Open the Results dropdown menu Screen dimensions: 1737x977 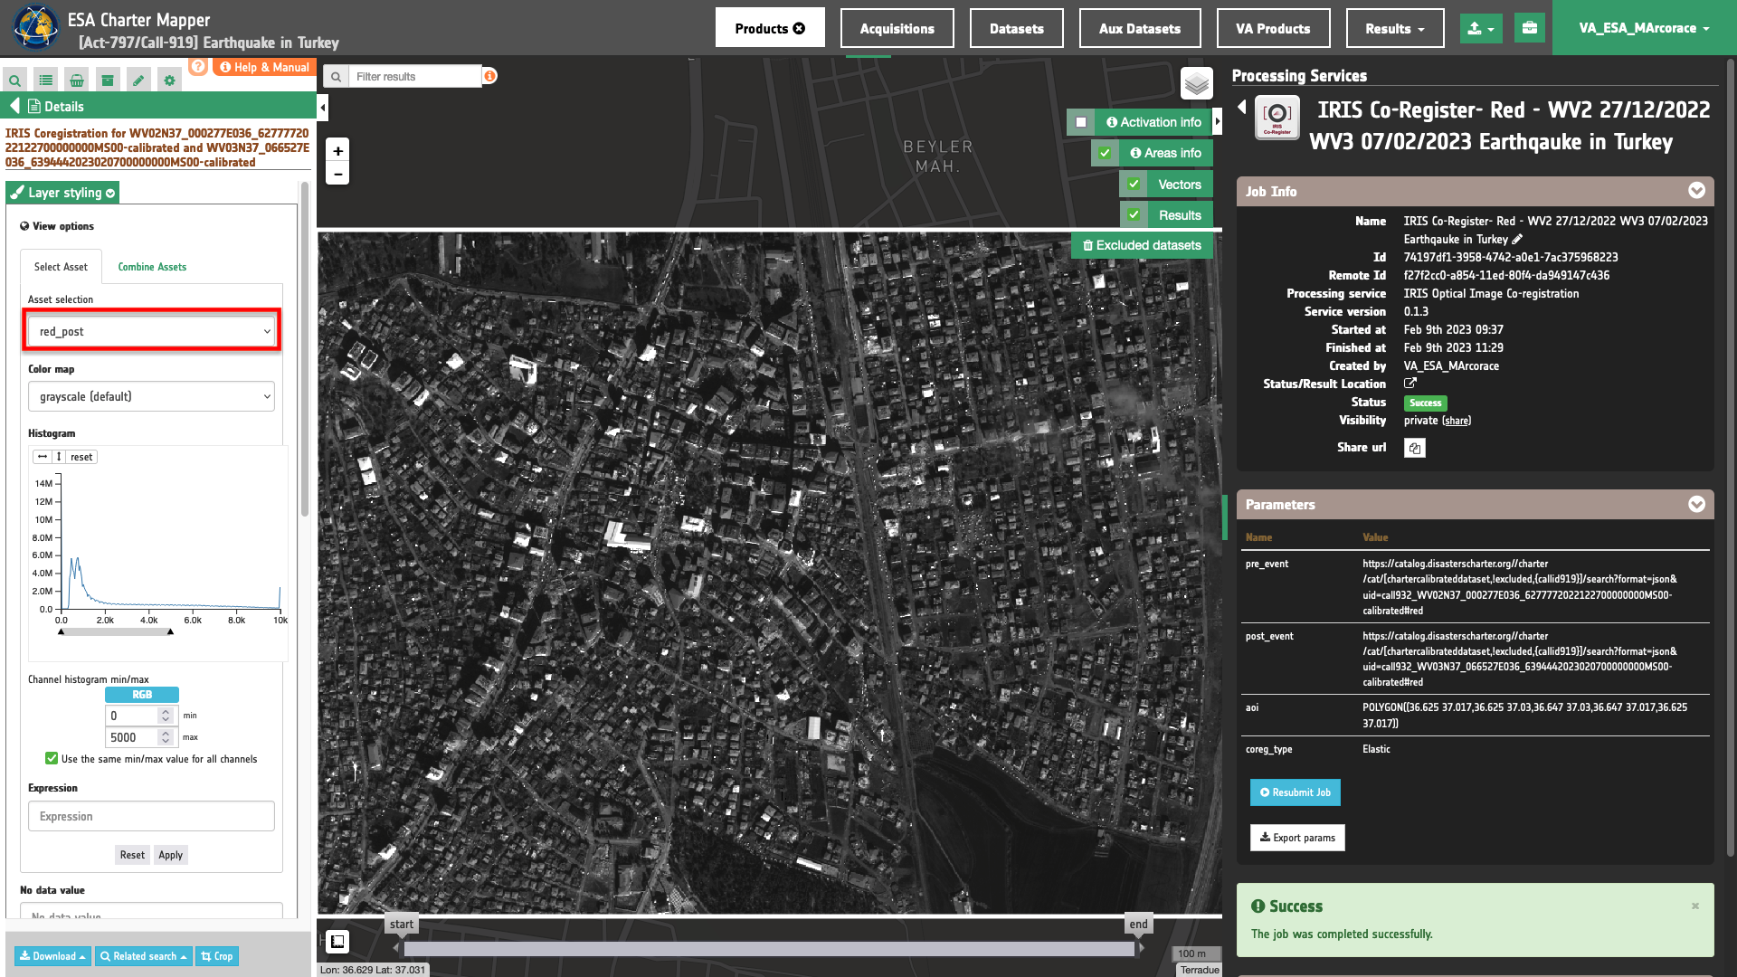click(1395, 28)
